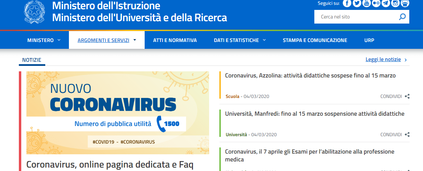423x171 pixels.
Task: Open the ATTI E NORMATIVA menu
Action: click(x=175, y=40)
